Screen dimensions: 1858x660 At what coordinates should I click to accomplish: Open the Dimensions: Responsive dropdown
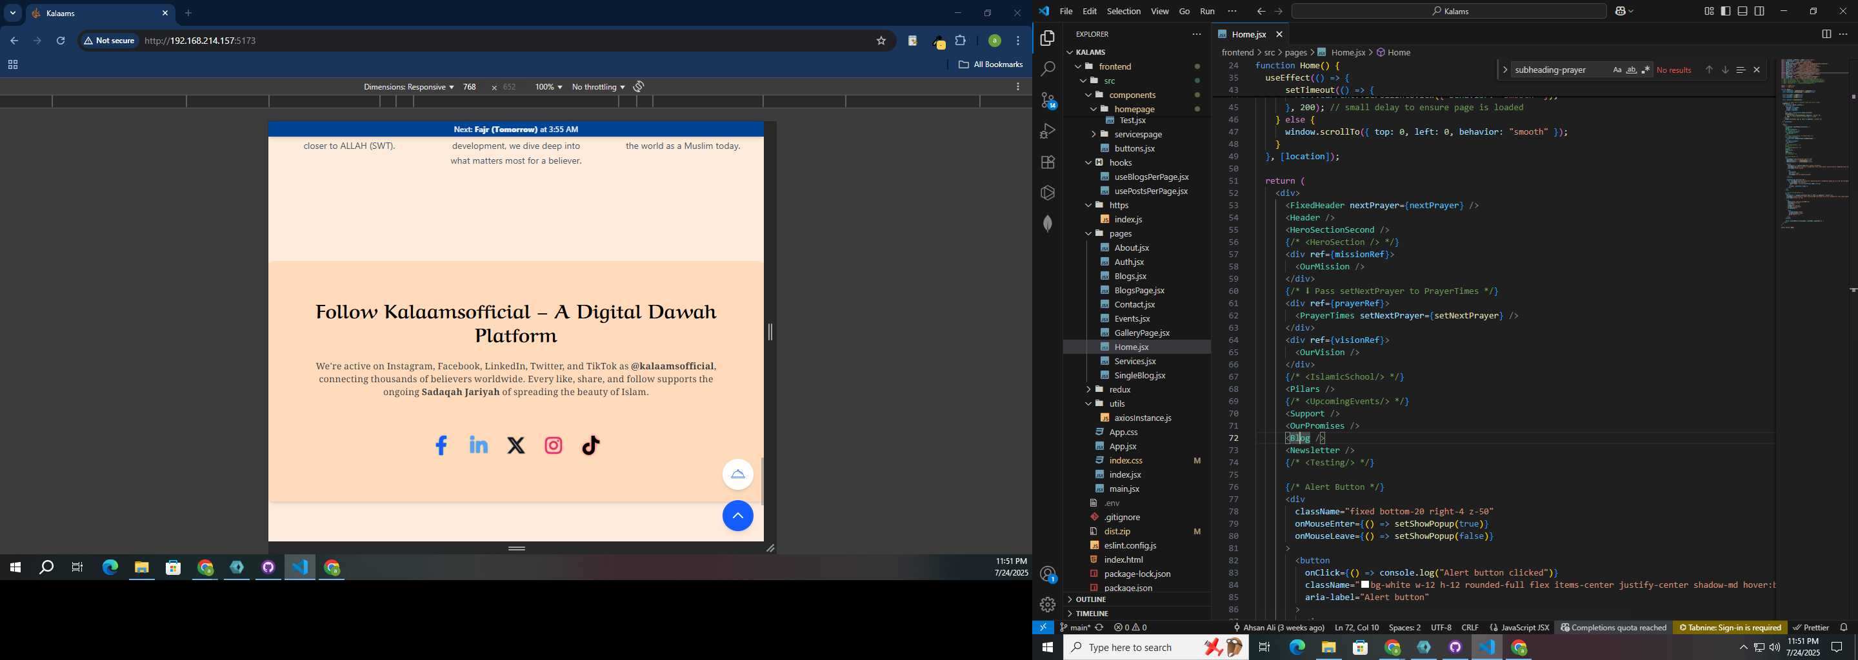408,87
